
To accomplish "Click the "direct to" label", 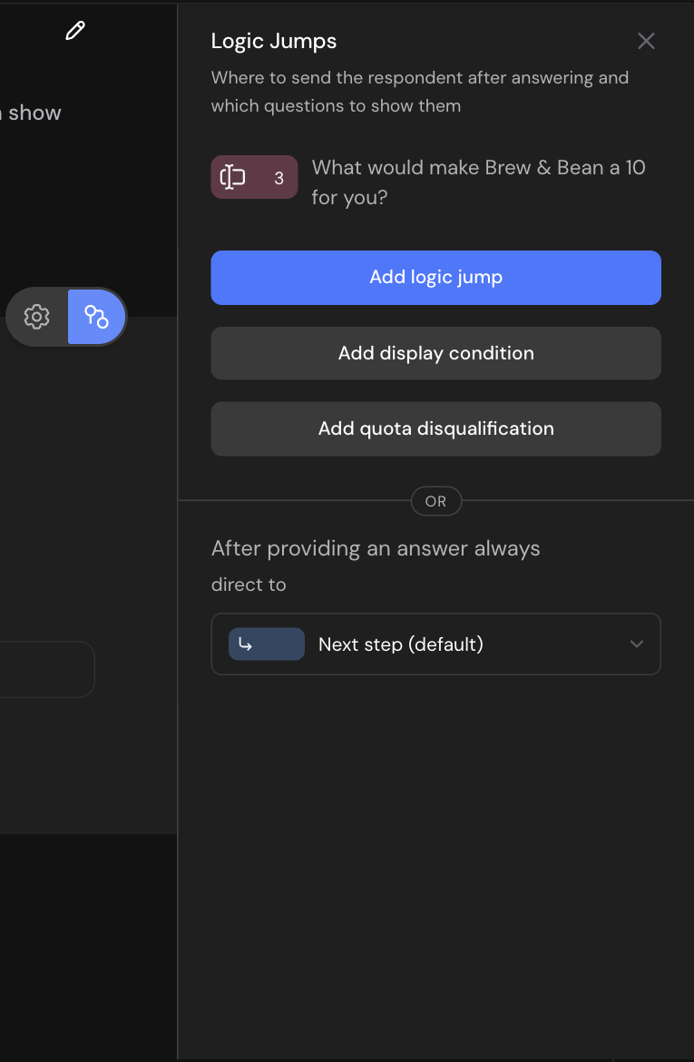I will [249, 585].
